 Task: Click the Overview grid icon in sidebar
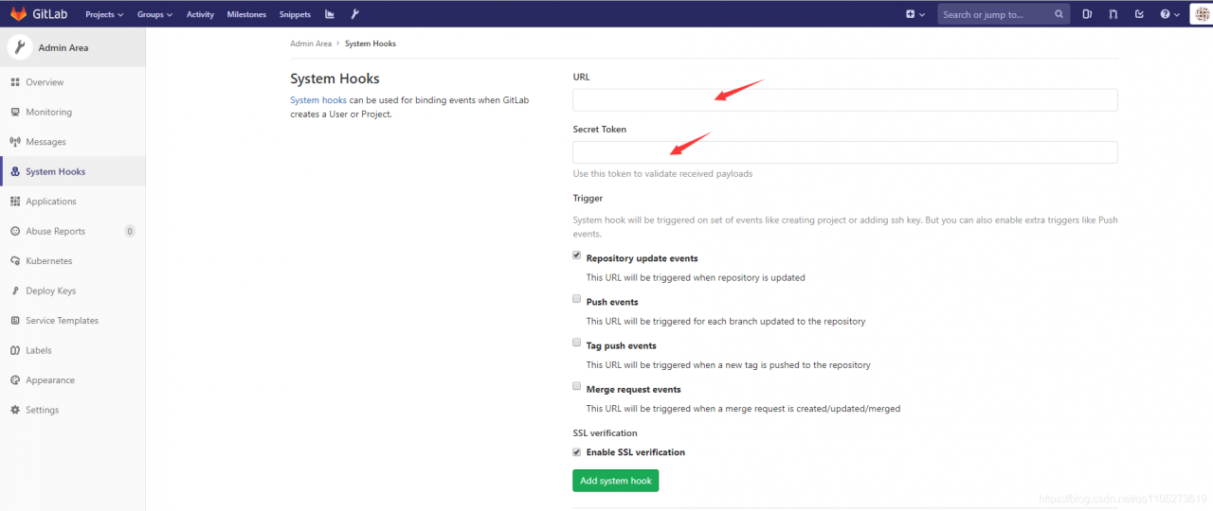click(x=15, y=82)
